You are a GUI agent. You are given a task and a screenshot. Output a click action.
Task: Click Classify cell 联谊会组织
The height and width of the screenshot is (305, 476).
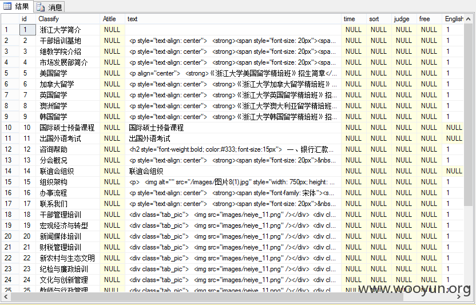point(68,171)
